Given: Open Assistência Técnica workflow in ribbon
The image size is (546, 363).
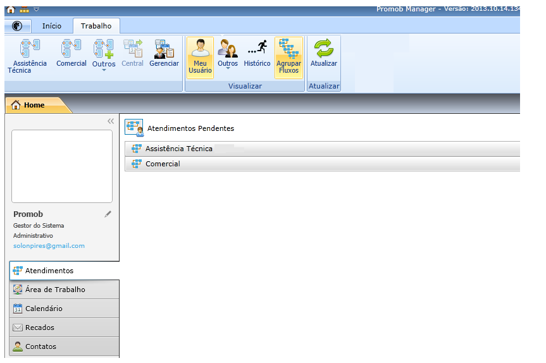Looking at the screenshot, I should 27,56.
